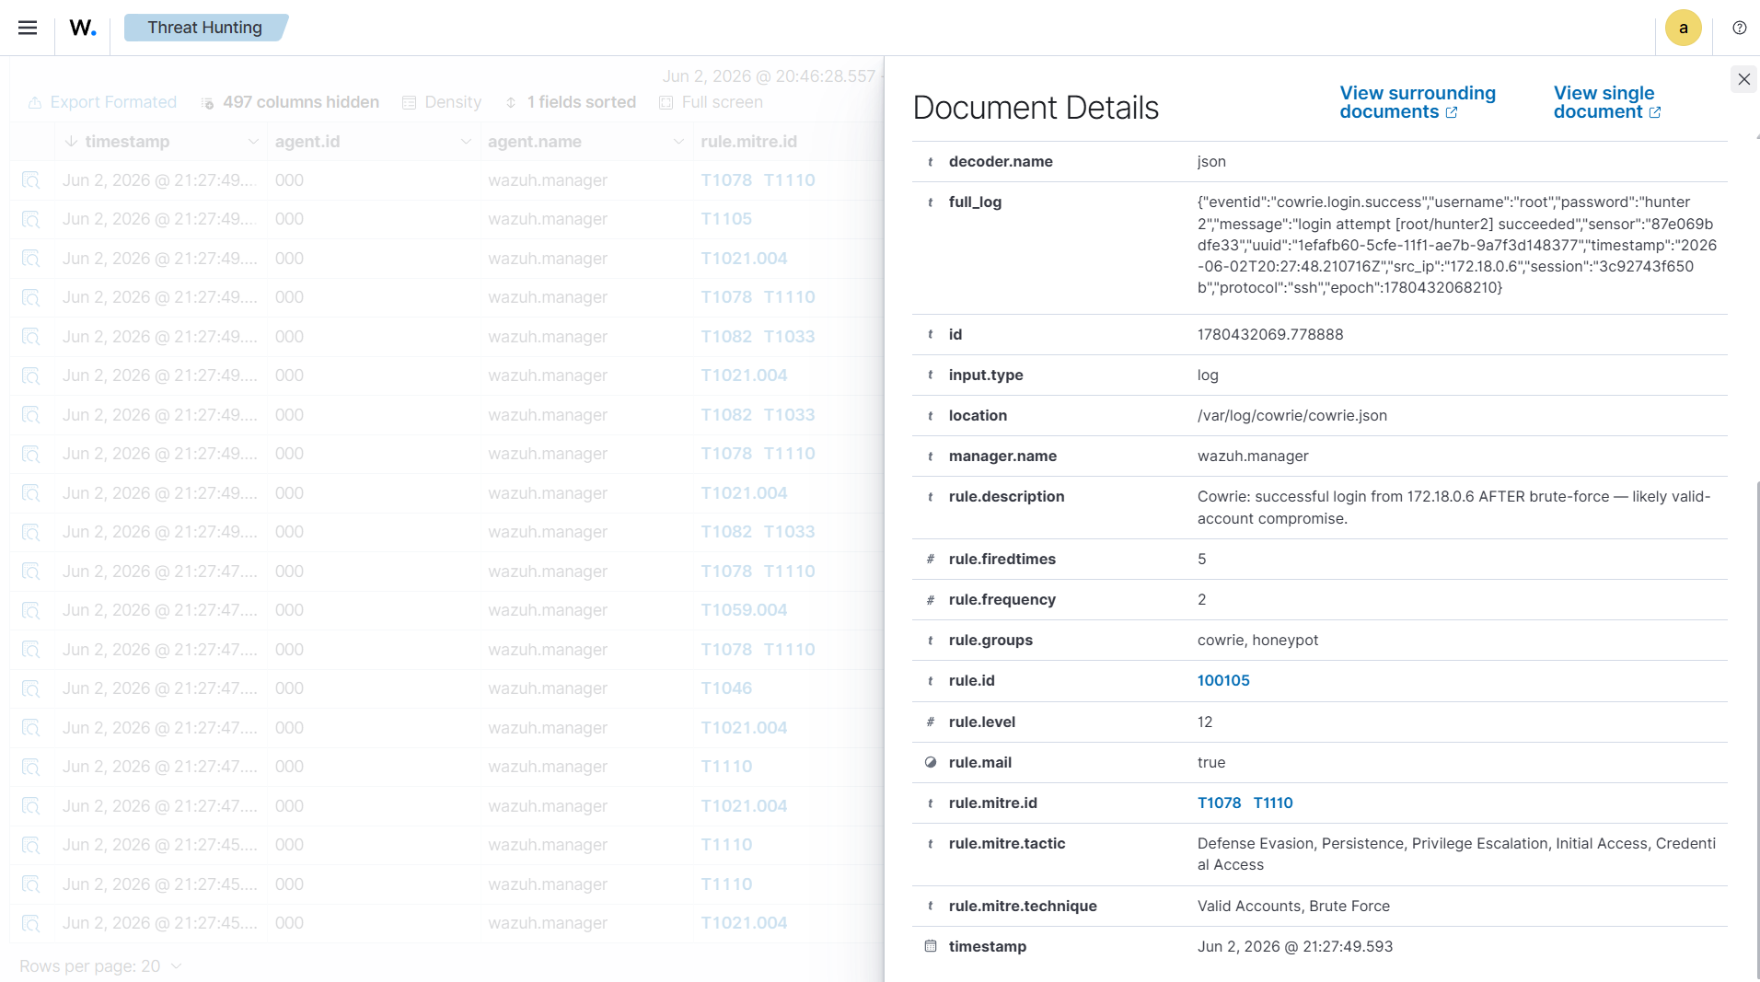Open View surrounding documents link
1760x982 pixels.
click(x=1418, y=102)
